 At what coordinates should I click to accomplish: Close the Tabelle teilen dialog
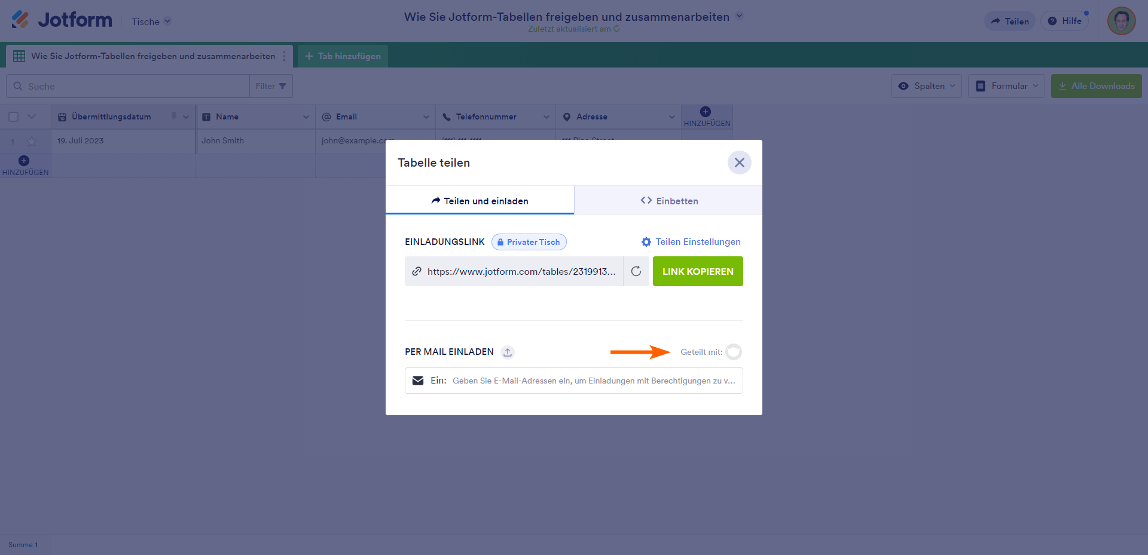tap(739, 162)
